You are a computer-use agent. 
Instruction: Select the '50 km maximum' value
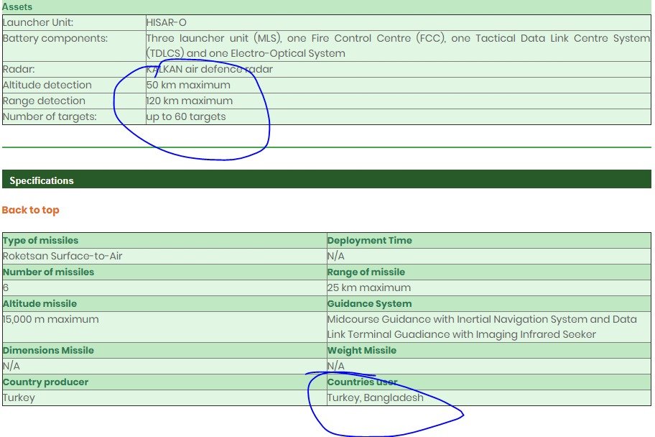click(x=188, y=85)
